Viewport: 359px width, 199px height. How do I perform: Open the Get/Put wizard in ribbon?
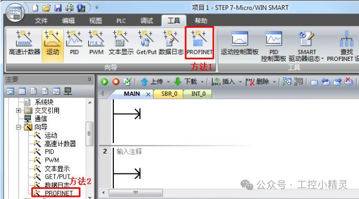click(x=146, y=43)
